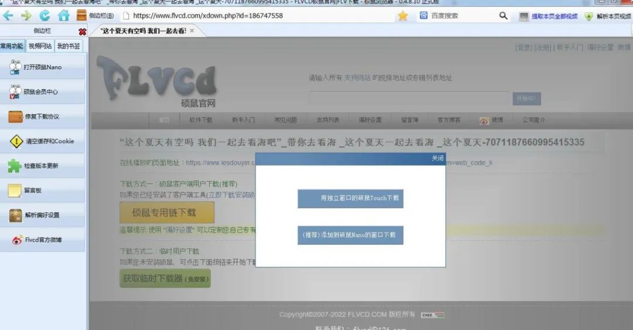The height and width of the screenshot is (330, 633).
Task: Open 公司简介 in navigation bar
Action: [x=533, y=120]
